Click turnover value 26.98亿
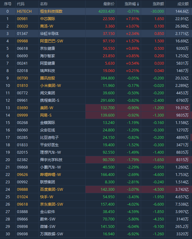Image resolution: width=192 pixels, height=239 pixels. 182,26
